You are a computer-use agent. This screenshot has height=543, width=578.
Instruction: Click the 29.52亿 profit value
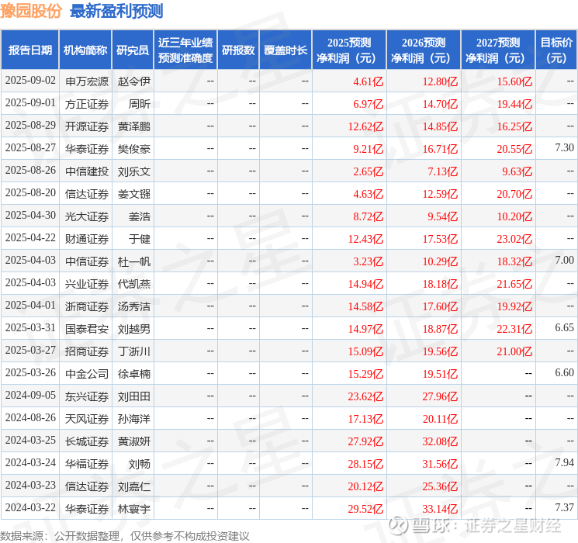click(365, 509)
